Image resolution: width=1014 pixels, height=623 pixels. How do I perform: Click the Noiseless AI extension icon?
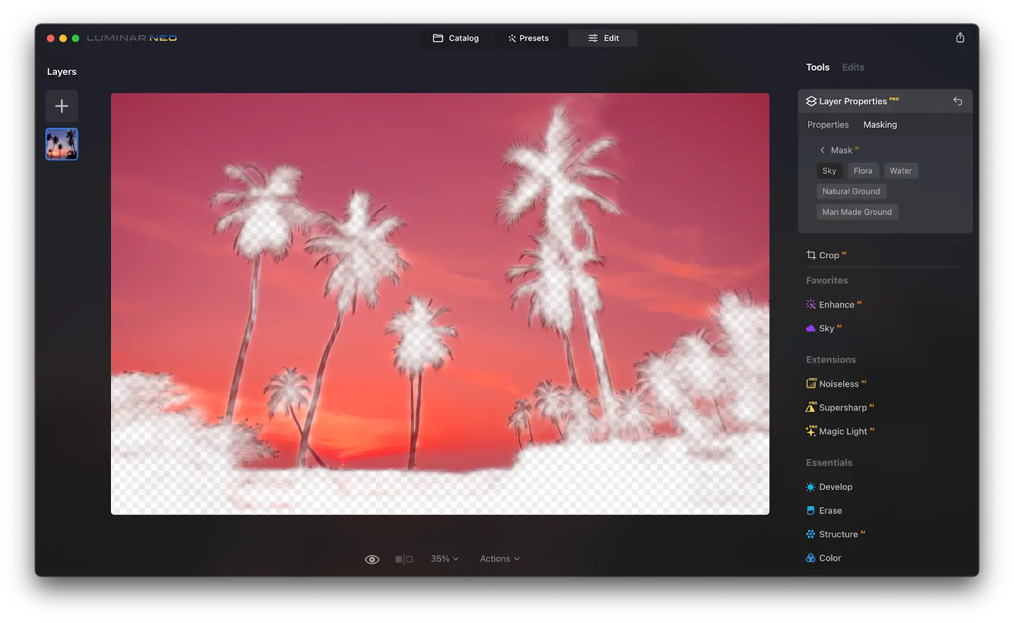tap(811, 384)
